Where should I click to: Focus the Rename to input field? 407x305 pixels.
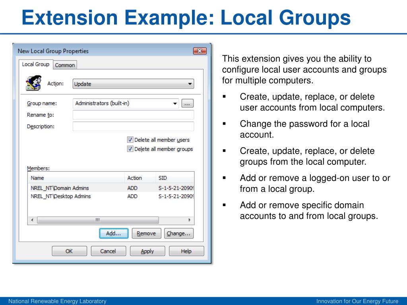[133, 115]
